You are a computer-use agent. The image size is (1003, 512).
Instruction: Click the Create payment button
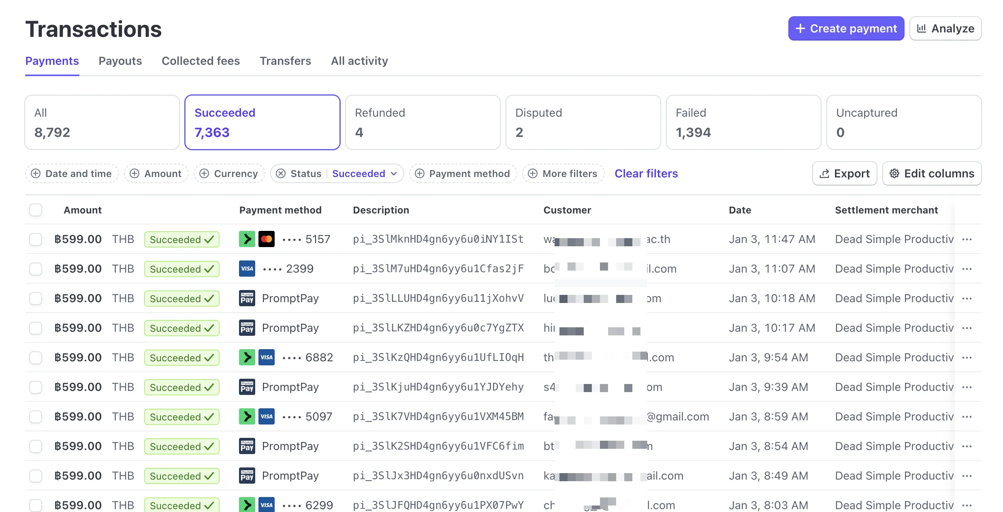point(846,28)
